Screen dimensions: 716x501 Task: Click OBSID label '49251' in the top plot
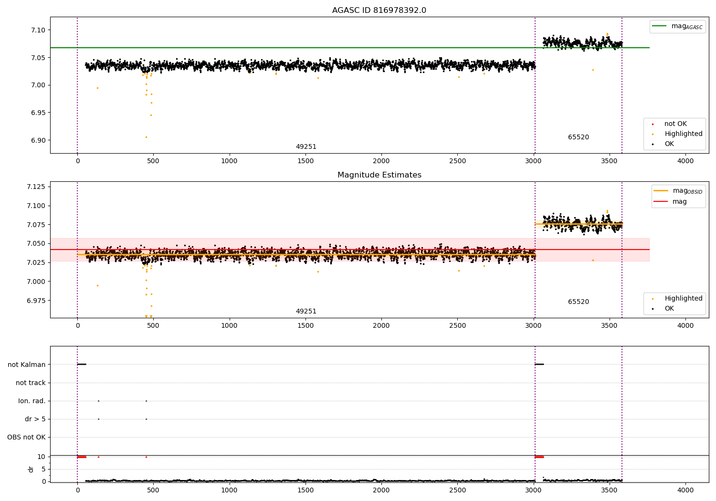click(x=306, y=147)
